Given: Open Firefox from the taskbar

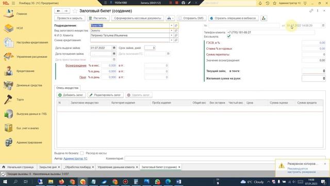Looking at the screenshot, I should 61,181.
